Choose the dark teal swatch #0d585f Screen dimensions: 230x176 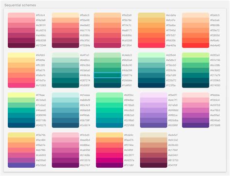coord(66,86)
